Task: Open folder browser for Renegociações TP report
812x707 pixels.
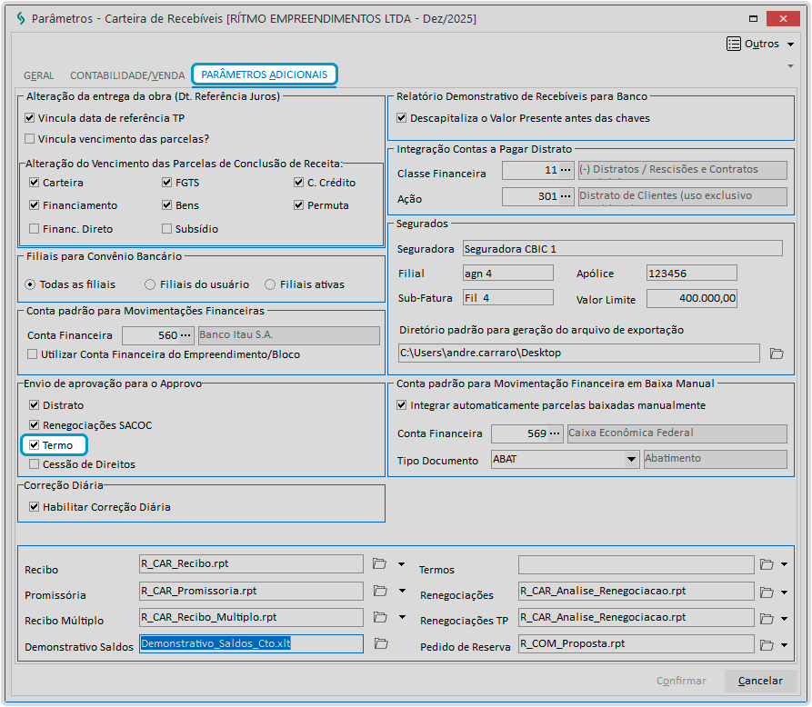Action: coord(767,619)
